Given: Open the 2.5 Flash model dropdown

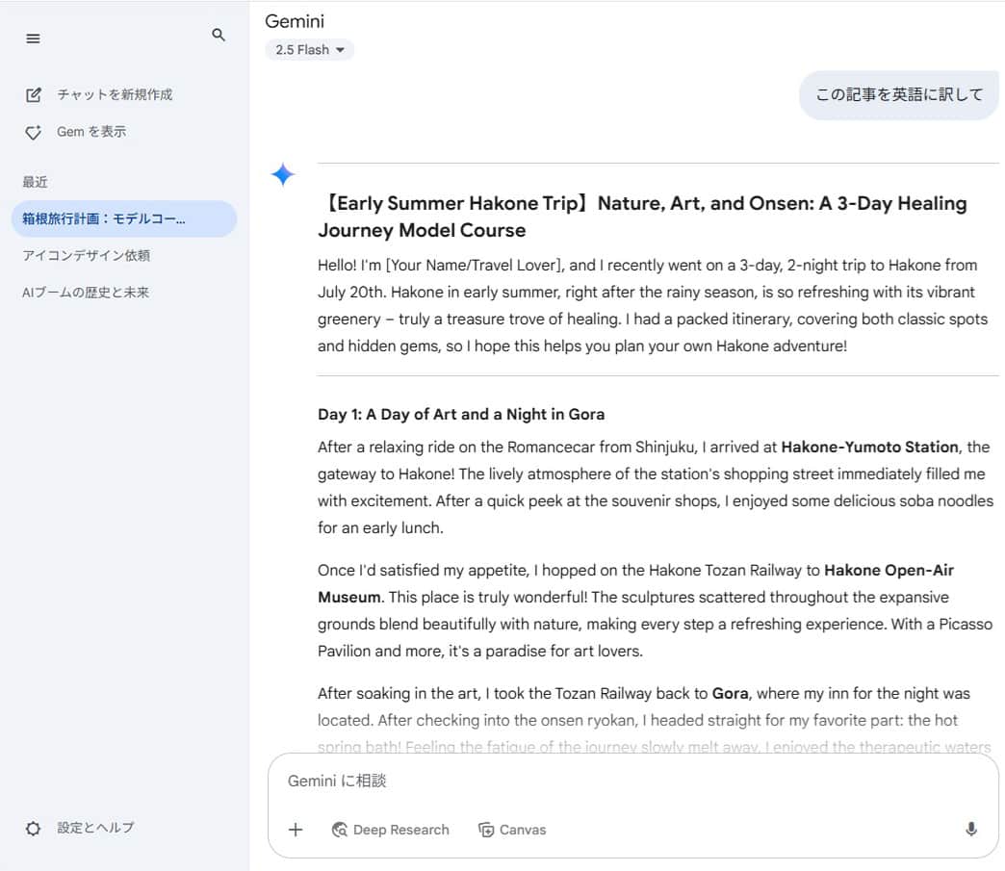Looking at the screenshot, I should 310,50.
